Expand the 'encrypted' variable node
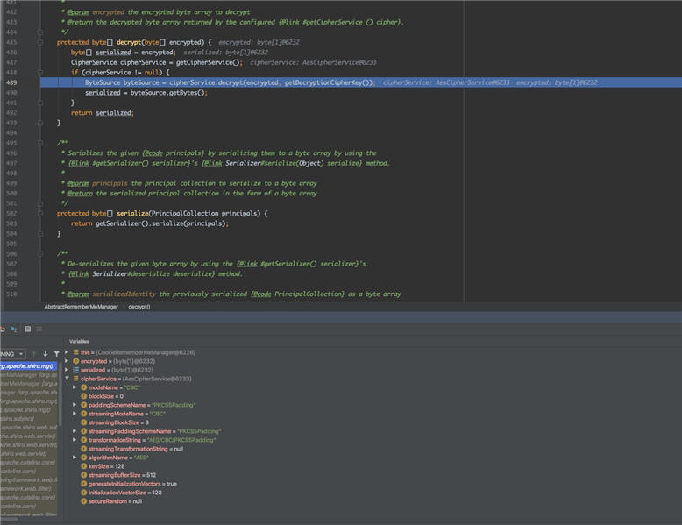682x525 pixels. click(x=67, y=361)
